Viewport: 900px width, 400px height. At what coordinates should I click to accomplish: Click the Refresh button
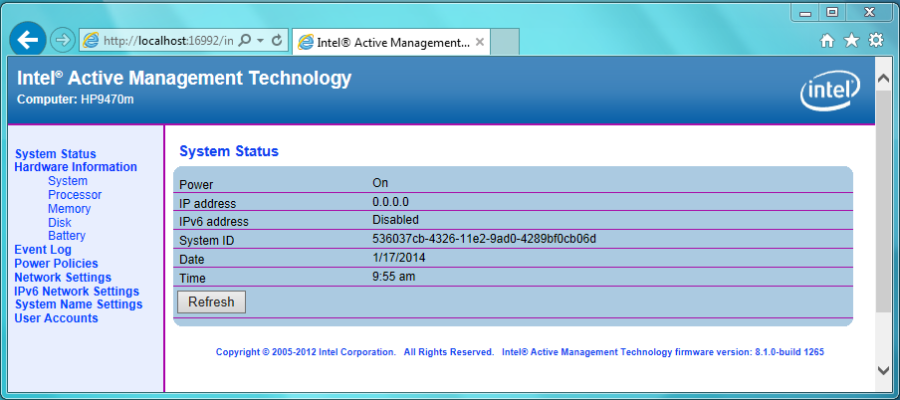(x=211, y=301)
